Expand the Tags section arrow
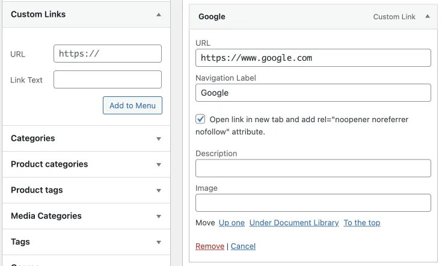Viewport: 442px width, 266px height. [159, 243]
